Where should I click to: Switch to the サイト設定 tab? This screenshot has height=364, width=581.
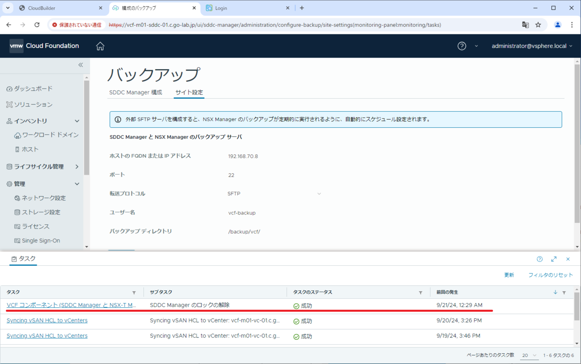click(x=189, y=92)
